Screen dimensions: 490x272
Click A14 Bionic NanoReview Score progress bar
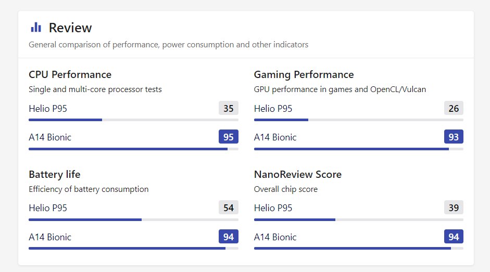(358, 249)
